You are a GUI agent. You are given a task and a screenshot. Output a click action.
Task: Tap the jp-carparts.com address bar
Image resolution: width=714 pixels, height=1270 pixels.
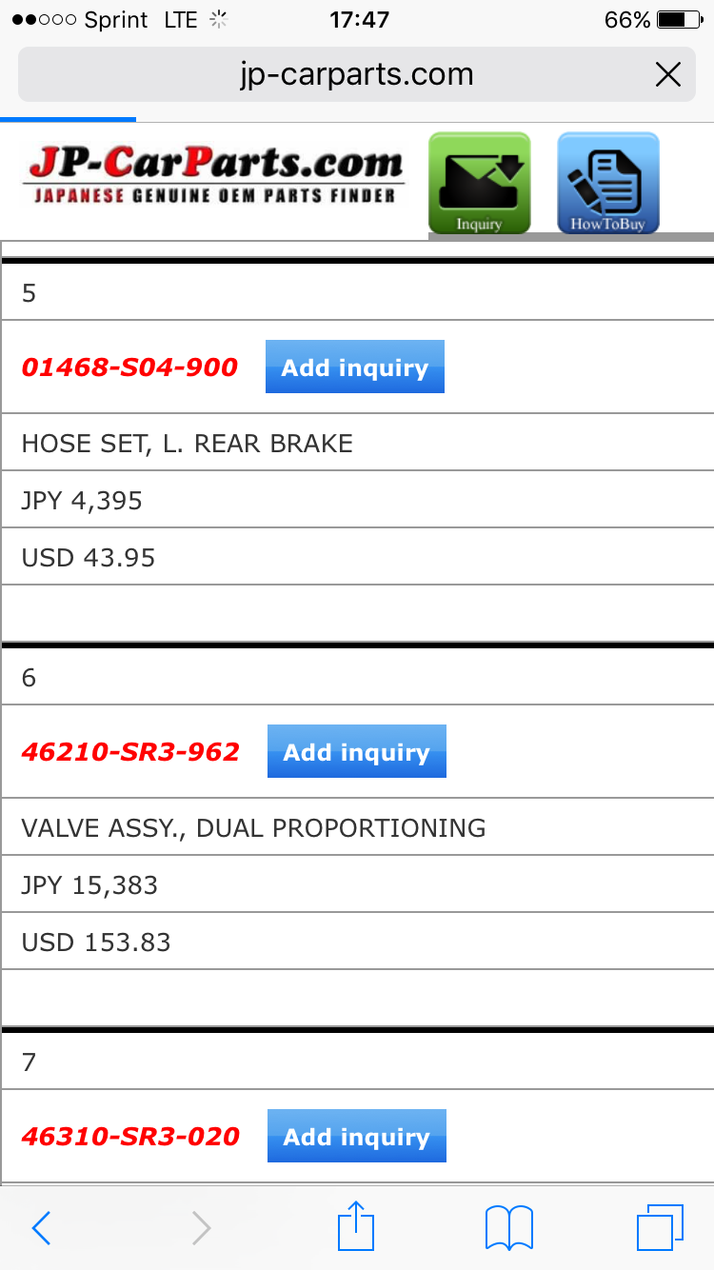[x=356, y=74]
